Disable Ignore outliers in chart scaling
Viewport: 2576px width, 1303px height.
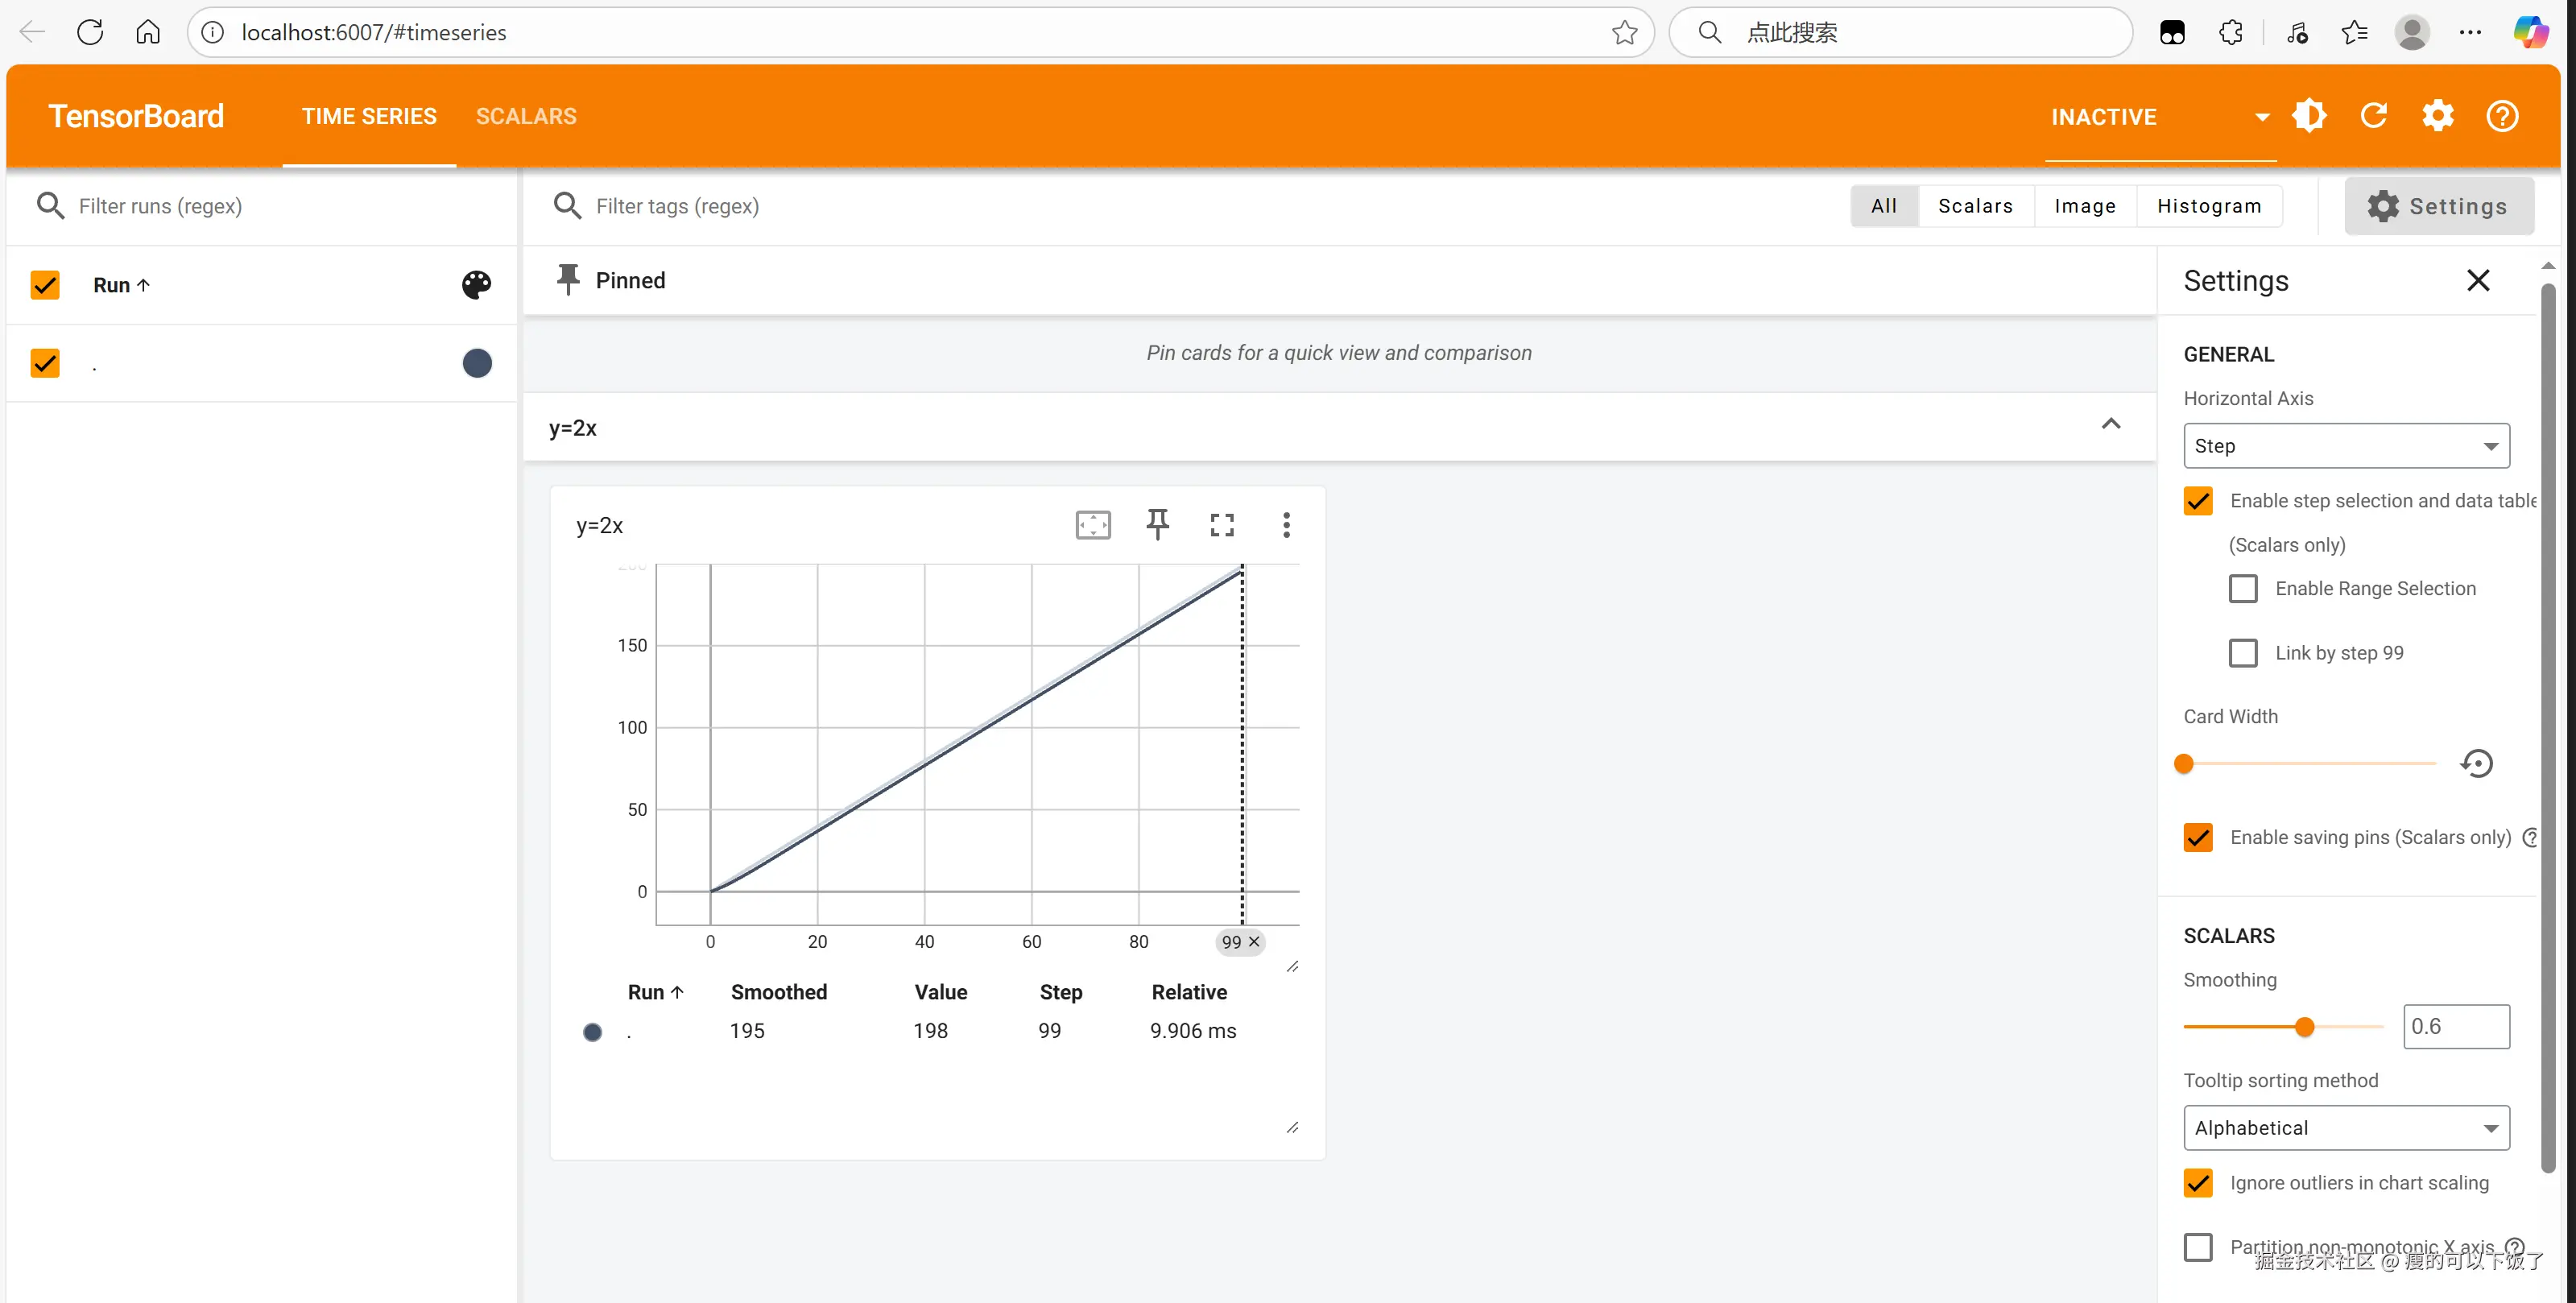tap(2198, 1183)
